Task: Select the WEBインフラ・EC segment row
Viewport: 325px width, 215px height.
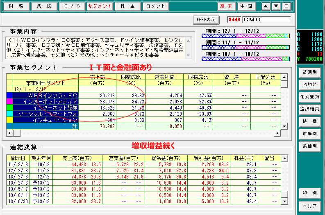Action: [x=143, y=95]
